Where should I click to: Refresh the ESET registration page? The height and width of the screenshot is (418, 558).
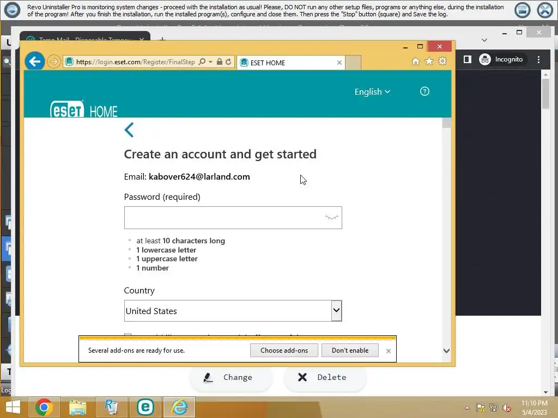pyautogui.click(x=228, y=62)
